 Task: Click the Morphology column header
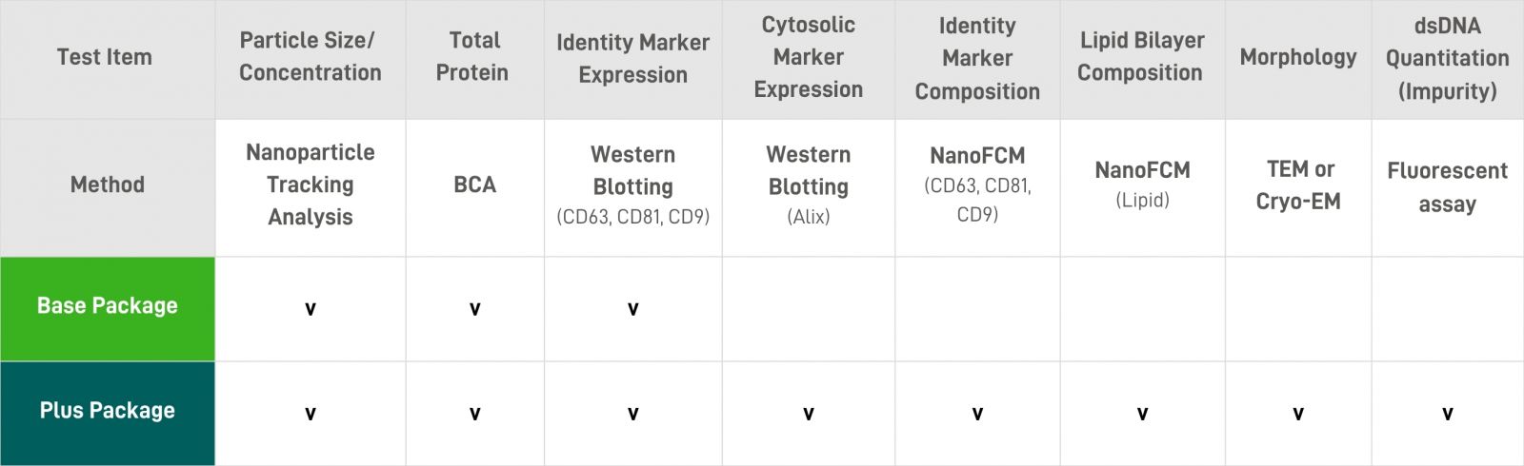pos(1298,59)
